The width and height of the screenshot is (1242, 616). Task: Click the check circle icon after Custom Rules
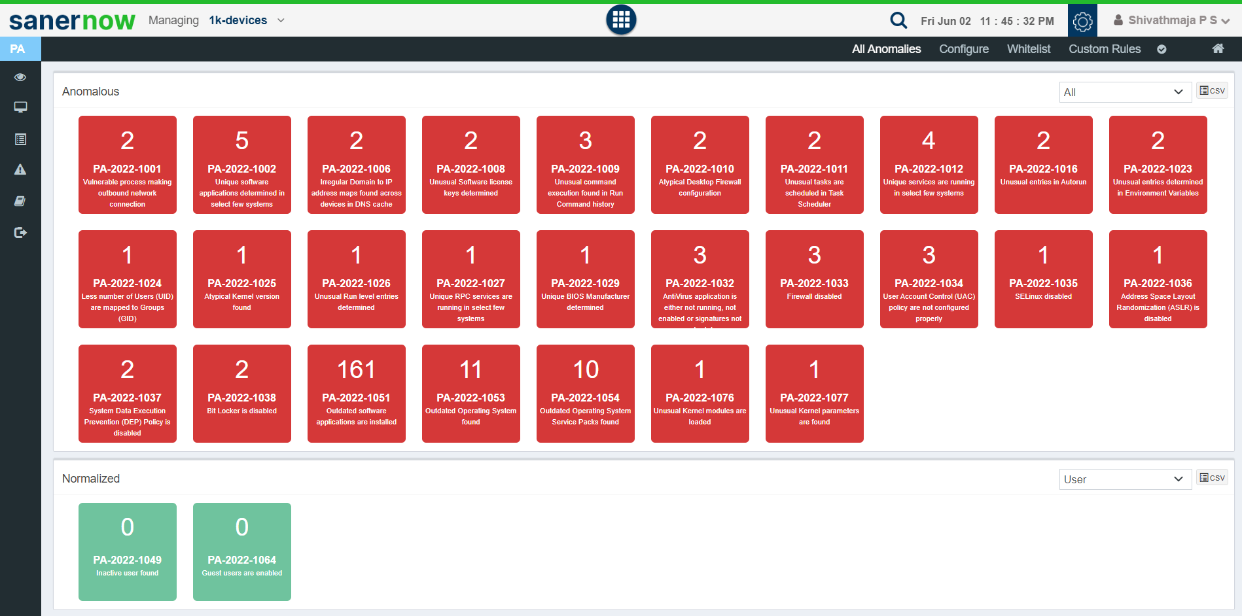pyautogui.click(x=1162, y=49)
